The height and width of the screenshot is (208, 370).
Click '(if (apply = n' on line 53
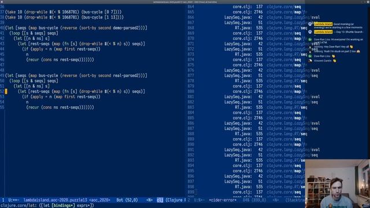tap(37, 96)
